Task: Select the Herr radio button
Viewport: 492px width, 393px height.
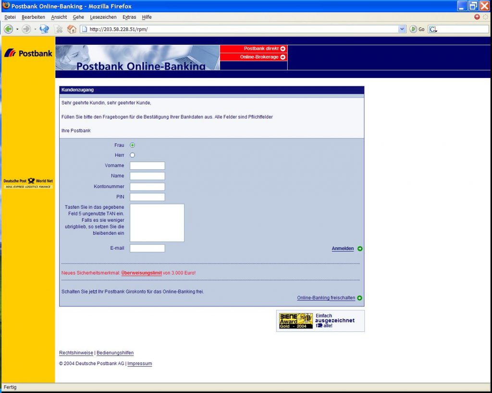Action: coord(132,155)
